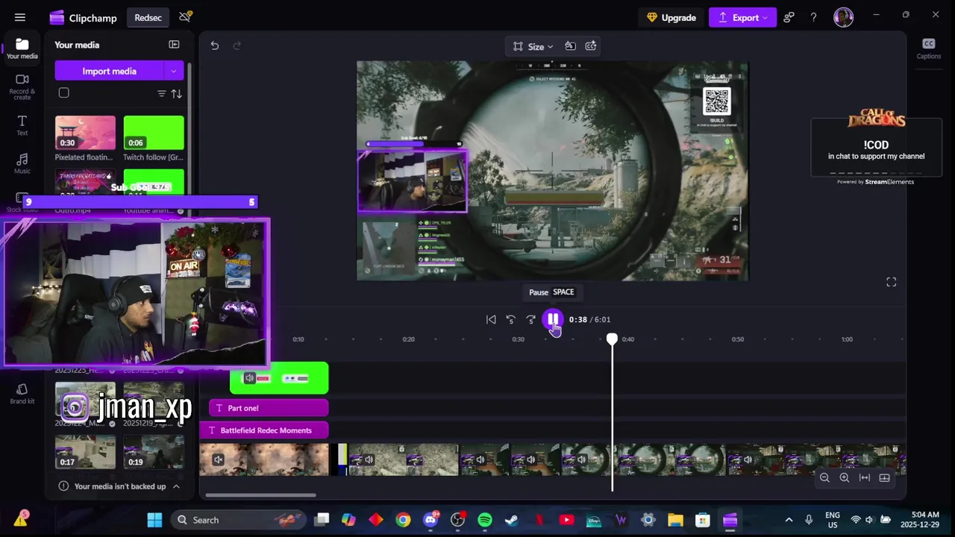The height and width of the screenshot is (537, 955).
Task: Click the Upgrade button
Action: [671, 17]
